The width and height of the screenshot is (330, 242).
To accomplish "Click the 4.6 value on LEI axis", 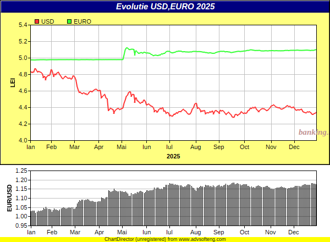I will point(23,91).
